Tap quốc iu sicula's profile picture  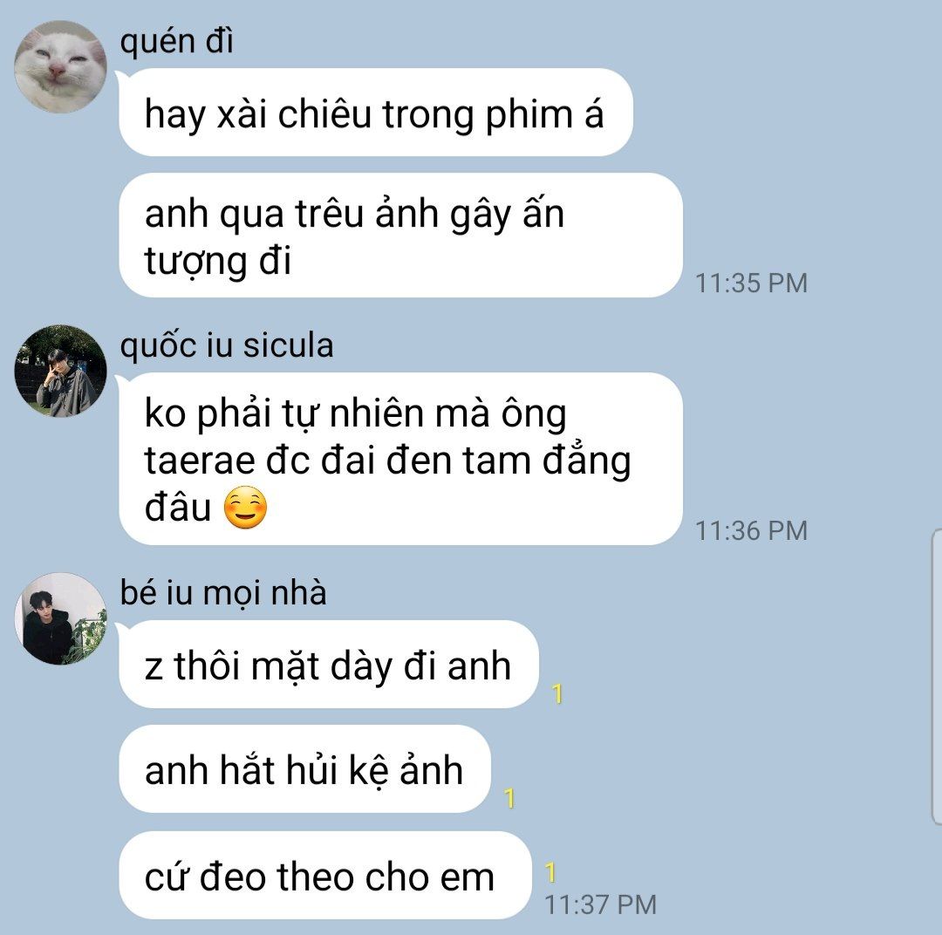click(x=60, y=371)
